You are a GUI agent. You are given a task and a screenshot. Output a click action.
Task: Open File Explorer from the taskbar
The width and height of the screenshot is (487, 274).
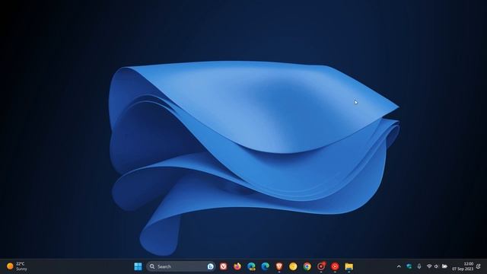pos(349,266)
